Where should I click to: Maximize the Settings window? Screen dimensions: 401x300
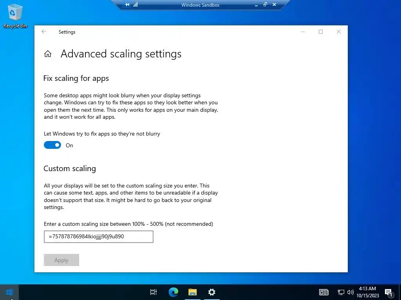pyautogui.click(x=321, y=32)
